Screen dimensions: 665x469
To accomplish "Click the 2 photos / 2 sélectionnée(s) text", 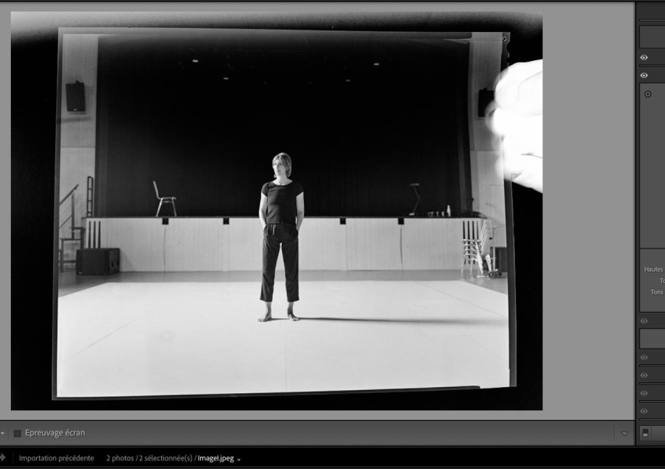I will click(148, 458).
